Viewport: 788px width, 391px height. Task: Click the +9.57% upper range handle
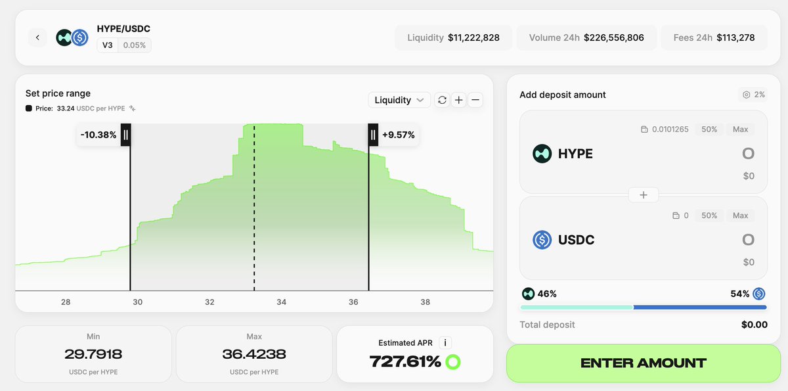coord(373,135)
